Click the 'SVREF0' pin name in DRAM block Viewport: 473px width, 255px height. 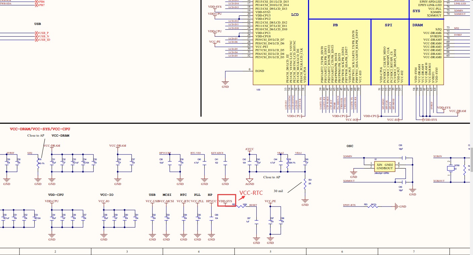tap(436, 36)
